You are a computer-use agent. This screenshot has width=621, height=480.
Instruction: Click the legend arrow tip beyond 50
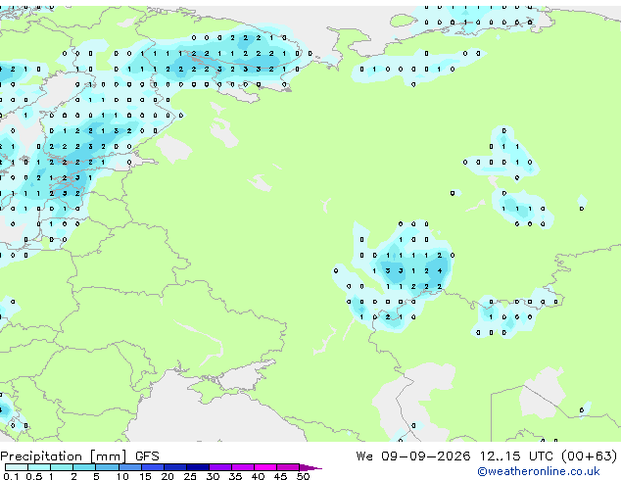coord(310,467)
